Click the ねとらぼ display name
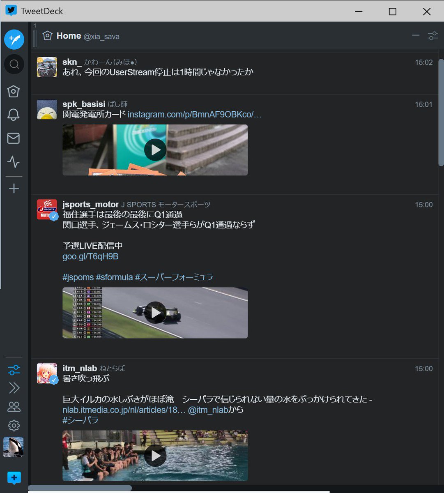 pos(112,369)
